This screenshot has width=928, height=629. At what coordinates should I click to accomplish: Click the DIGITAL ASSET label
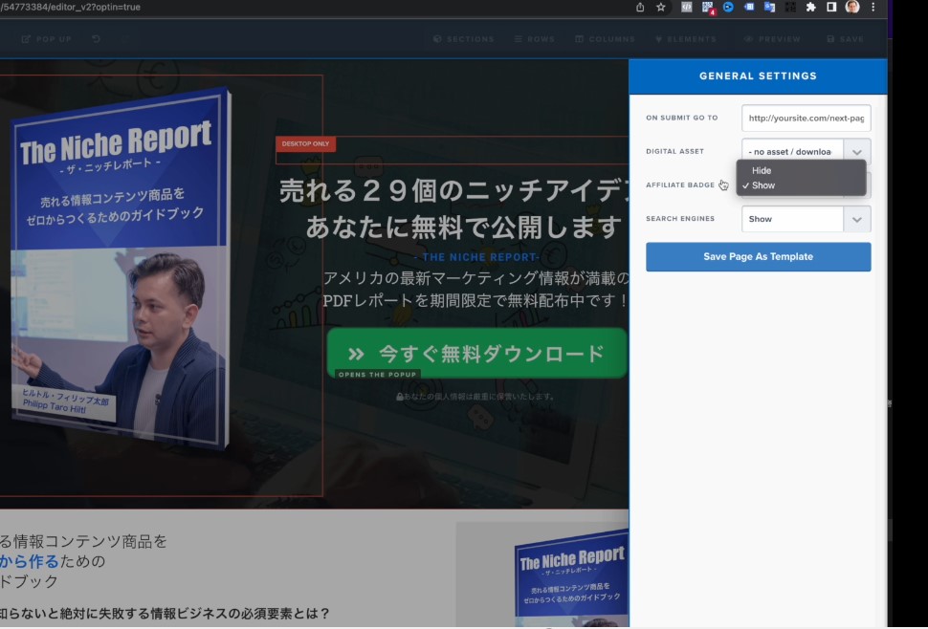(x=674, y=151)
